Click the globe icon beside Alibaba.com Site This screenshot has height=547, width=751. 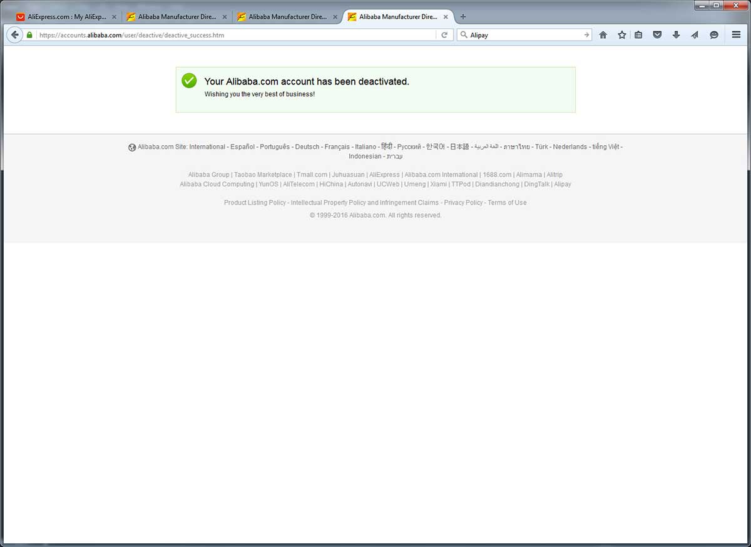point(132,148)
